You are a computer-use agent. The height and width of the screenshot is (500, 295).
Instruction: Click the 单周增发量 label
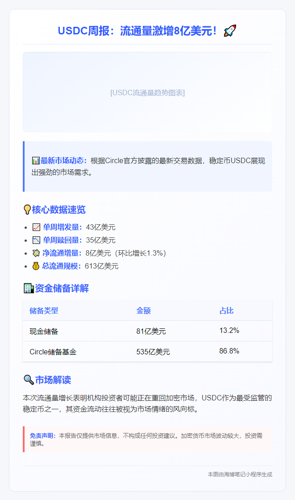[63, 227]
